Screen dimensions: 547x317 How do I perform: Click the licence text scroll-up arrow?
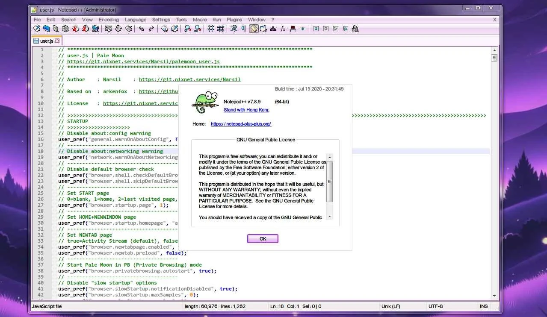pyautogui.click(x=329, y=157)
